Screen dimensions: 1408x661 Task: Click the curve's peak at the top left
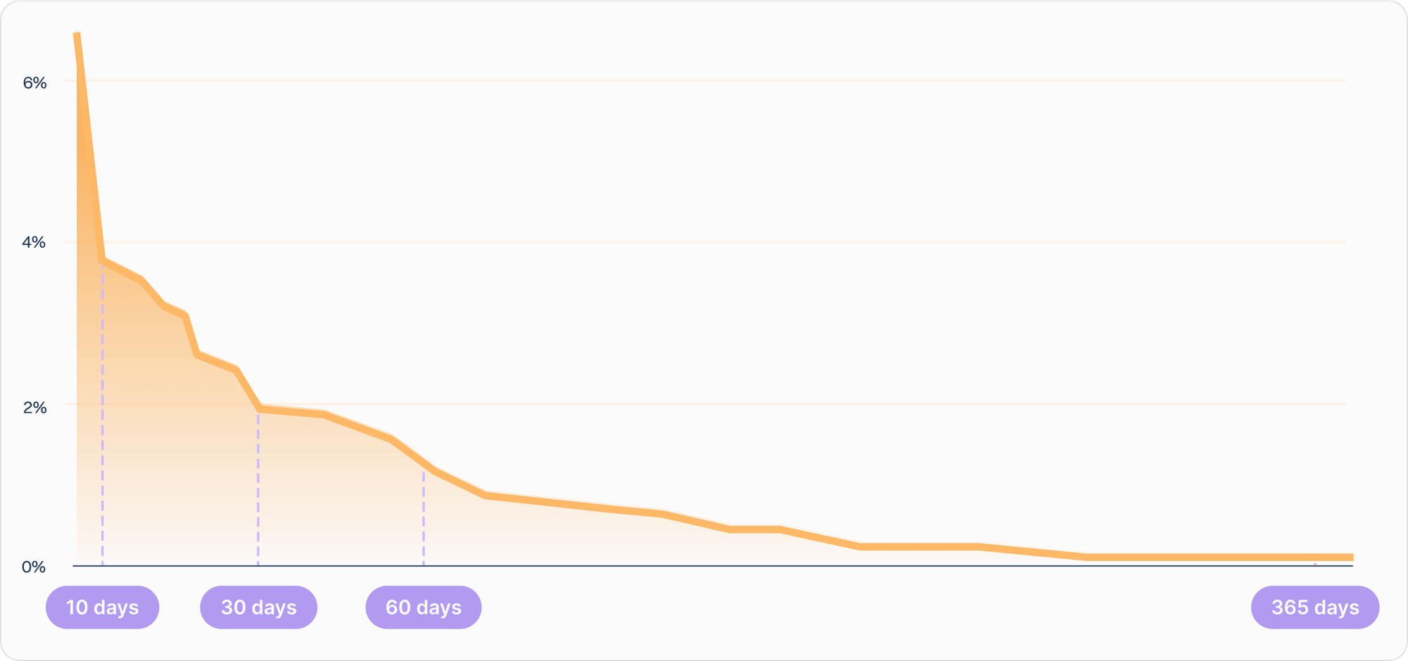click(x=77, y=34)
